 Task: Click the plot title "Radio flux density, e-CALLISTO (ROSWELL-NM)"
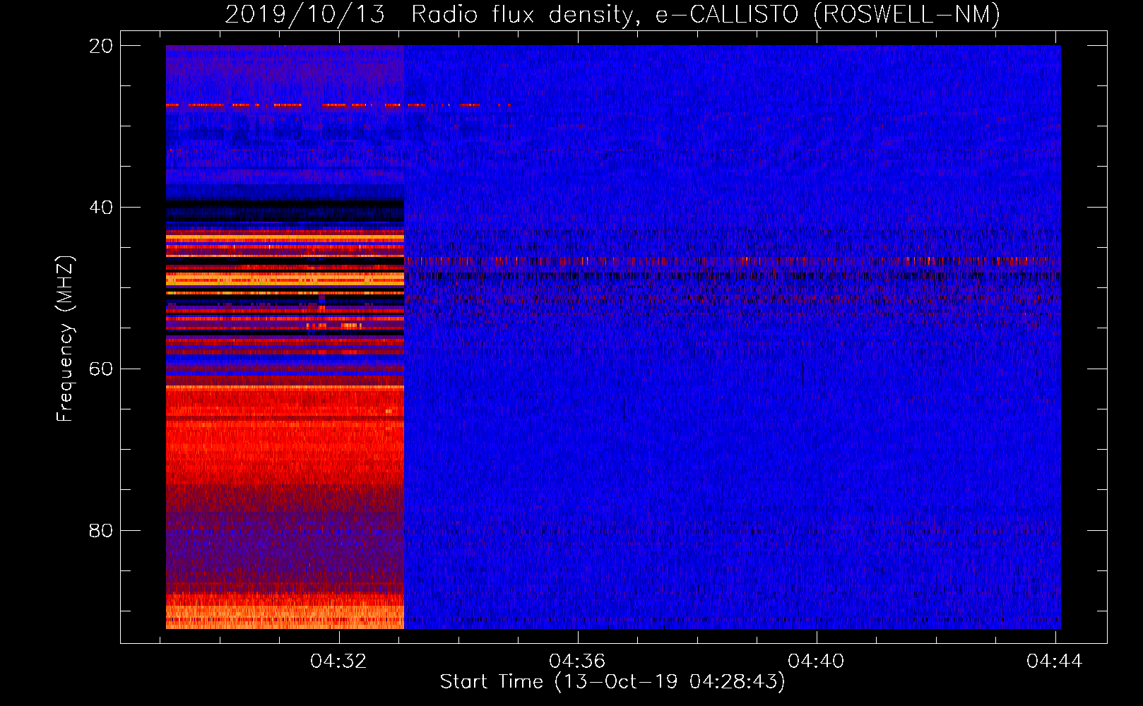tap(706, 15)
